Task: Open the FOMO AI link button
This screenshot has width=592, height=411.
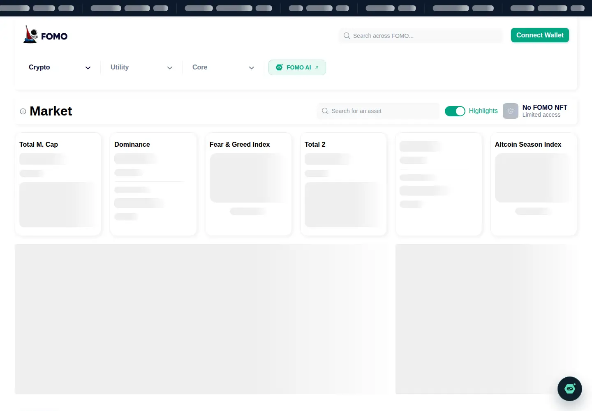Action: pos(297,67)
